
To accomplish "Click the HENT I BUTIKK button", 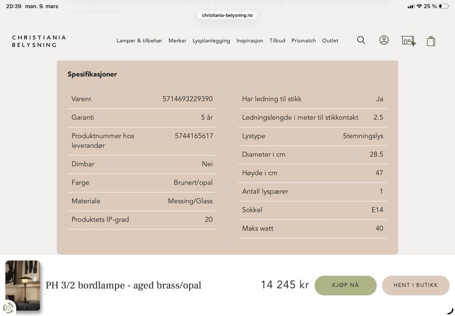I will click(x=416, y=285).
